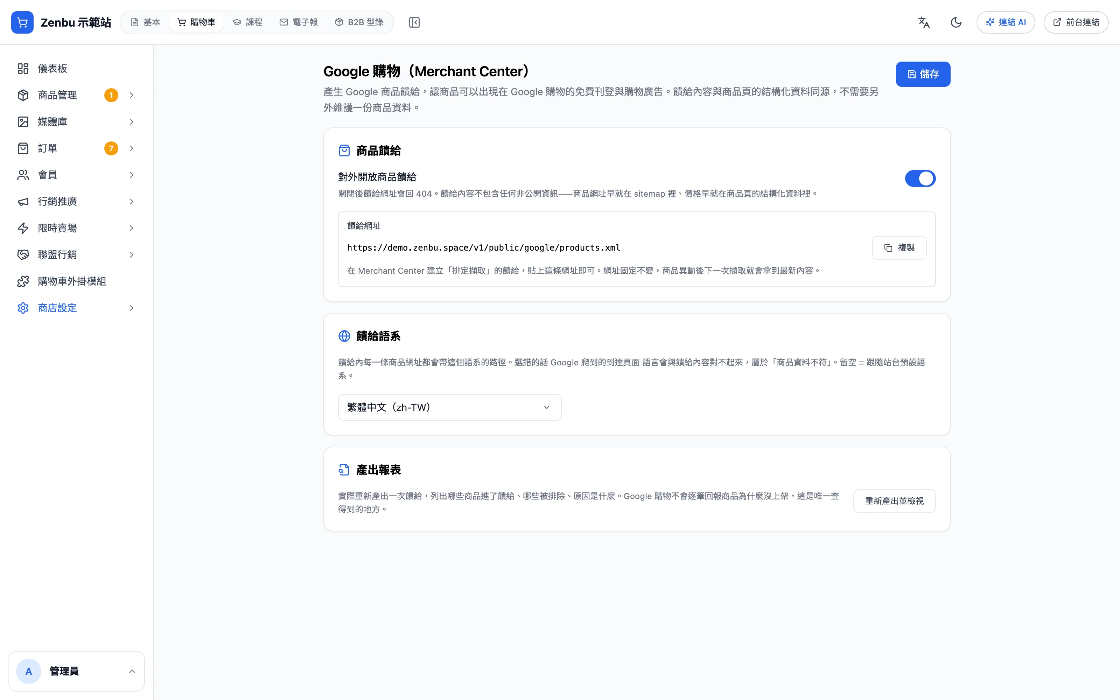Open the language translation icon

pyautogui.click(x=924, y=22)
